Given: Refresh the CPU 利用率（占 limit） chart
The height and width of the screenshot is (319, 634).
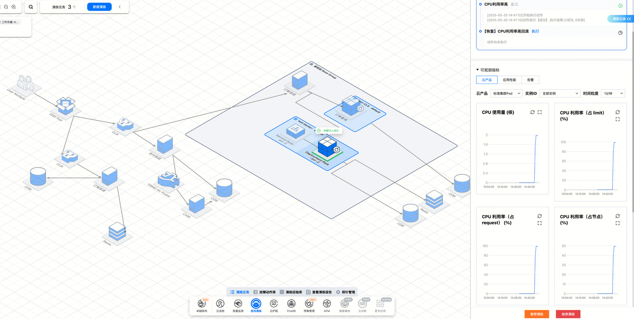Looking at the screenshot, I should pos(618,112).
